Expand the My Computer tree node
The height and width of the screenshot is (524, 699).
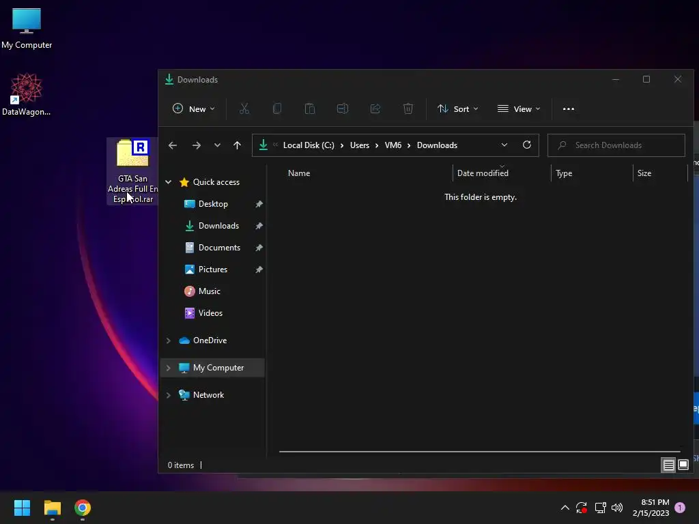coord(169,368)
